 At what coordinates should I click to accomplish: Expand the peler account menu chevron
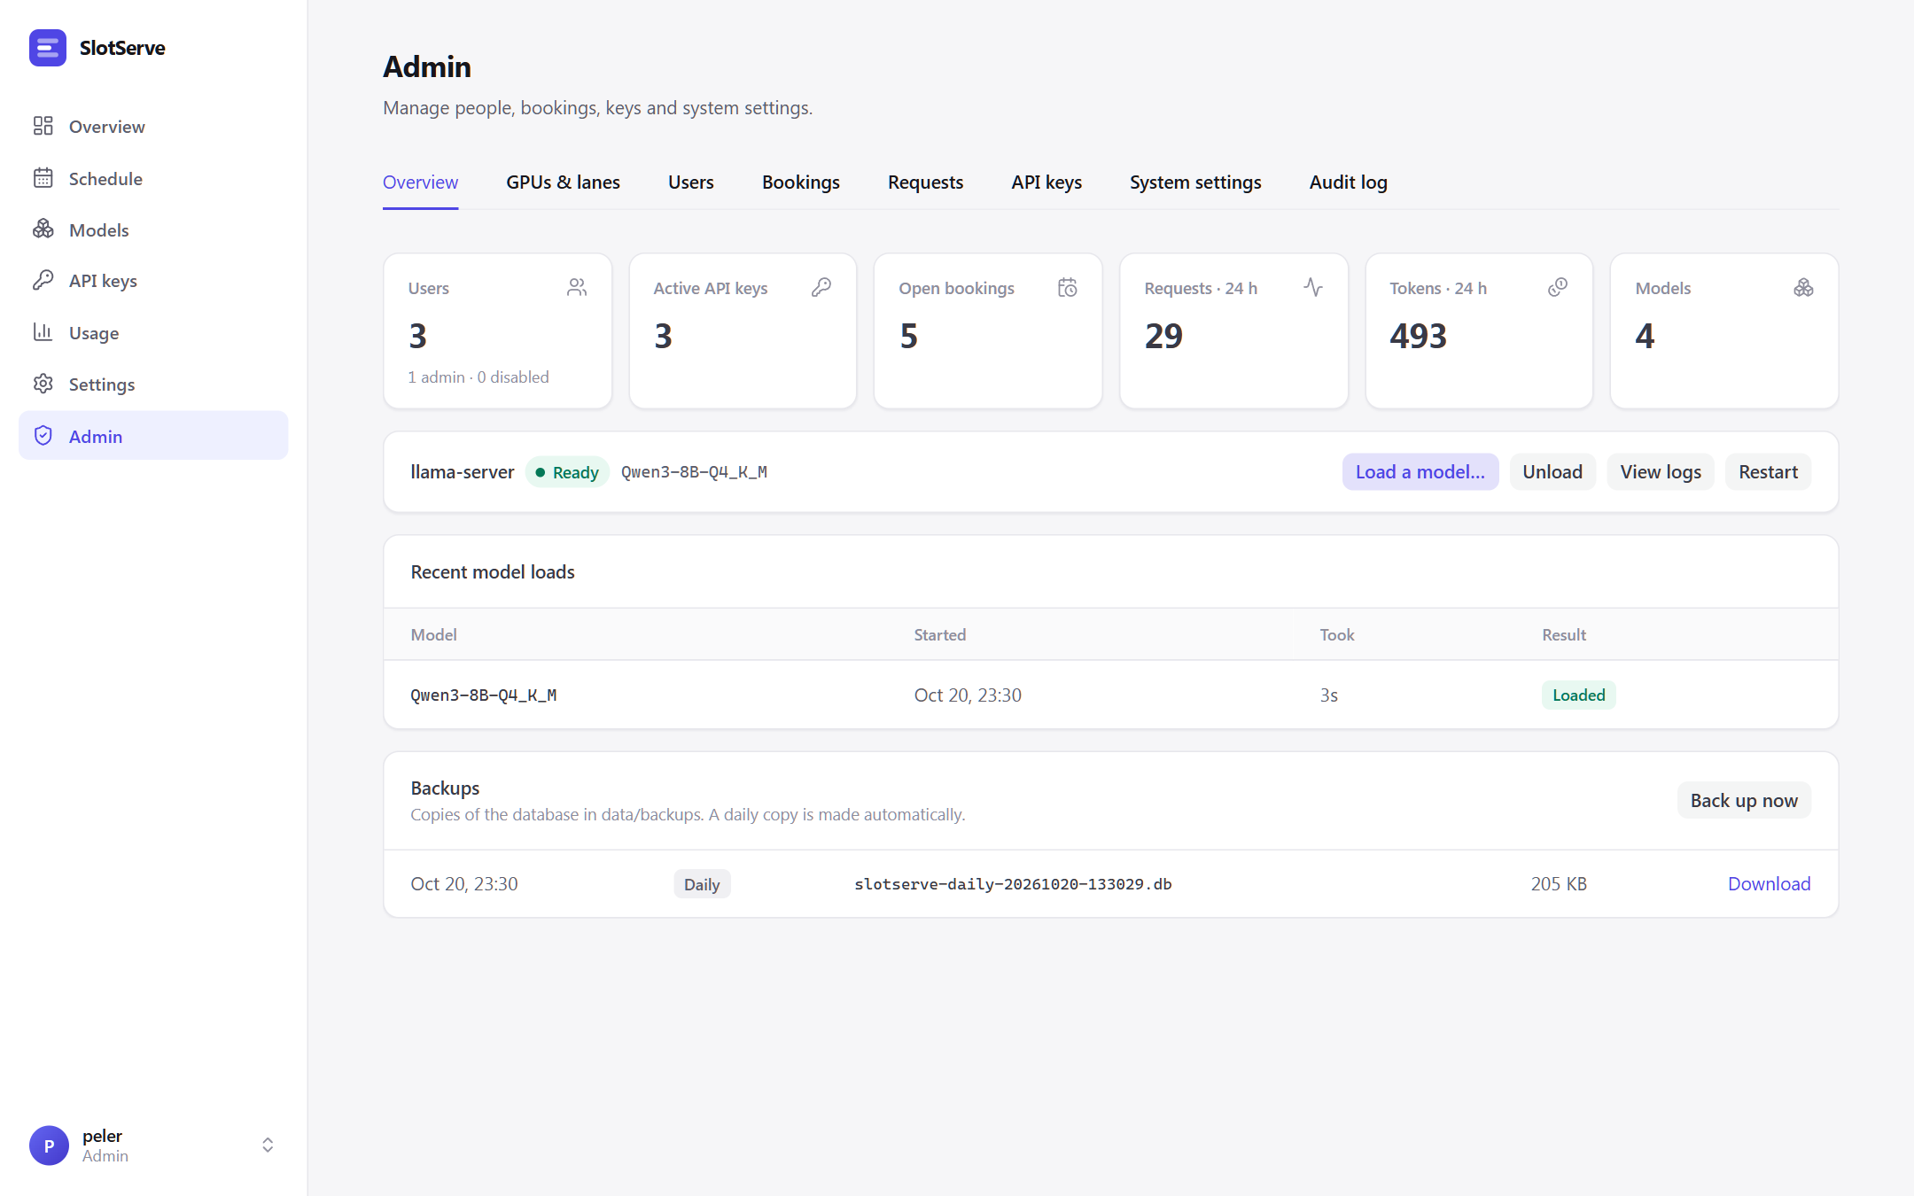coord(268,1146)
